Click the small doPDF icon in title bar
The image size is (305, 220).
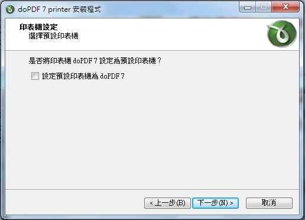(10, 9)
